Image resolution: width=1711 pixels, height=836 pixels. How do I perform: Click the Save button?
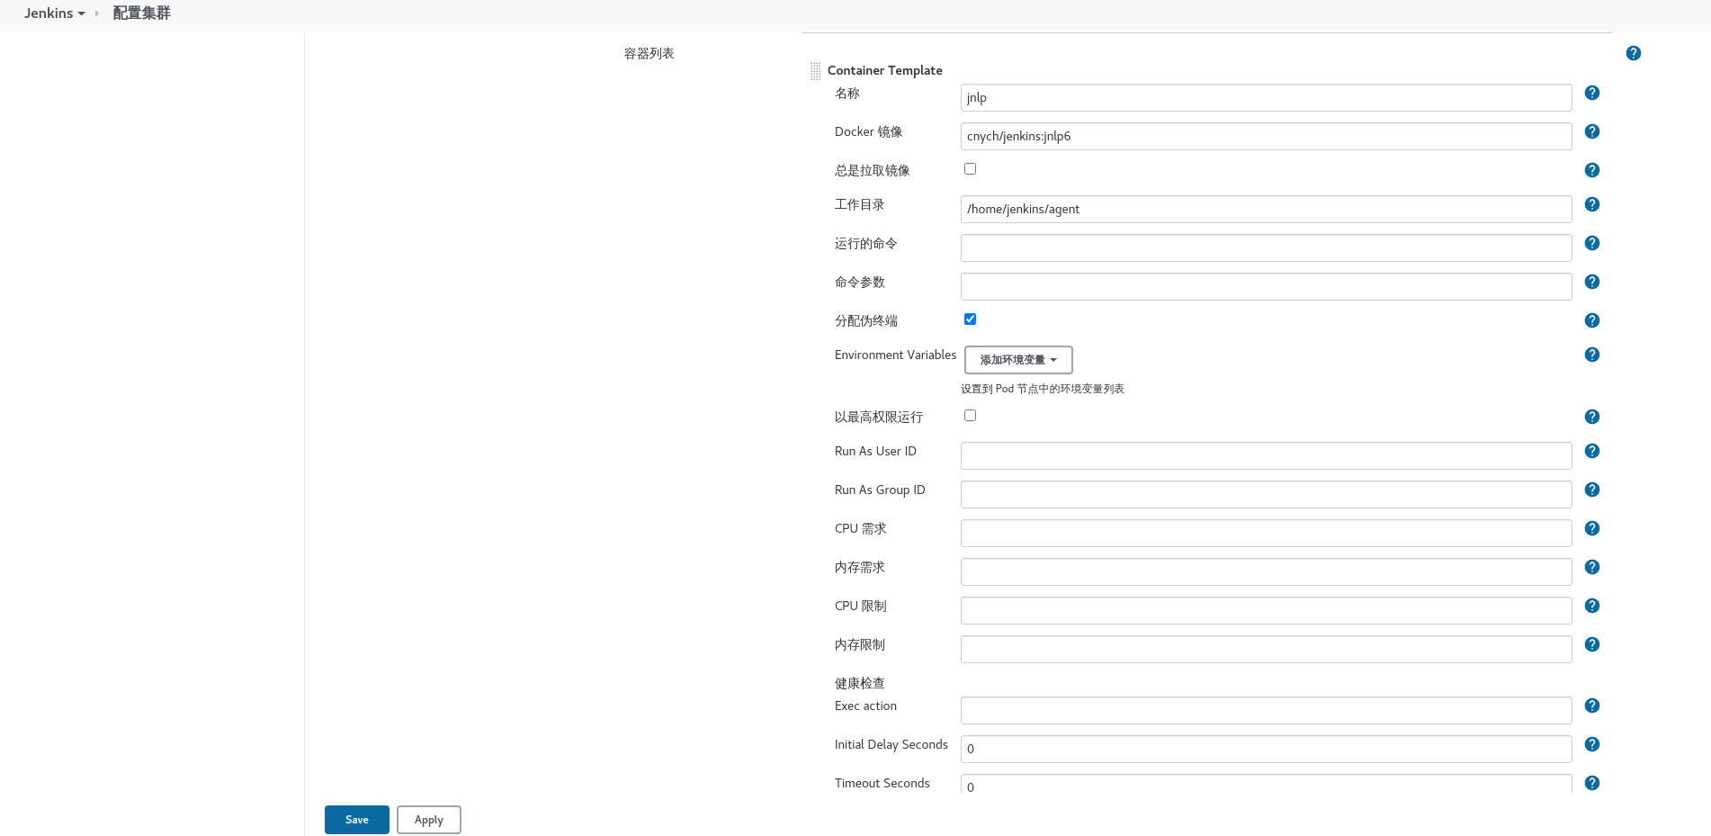[x=356, y=820]
